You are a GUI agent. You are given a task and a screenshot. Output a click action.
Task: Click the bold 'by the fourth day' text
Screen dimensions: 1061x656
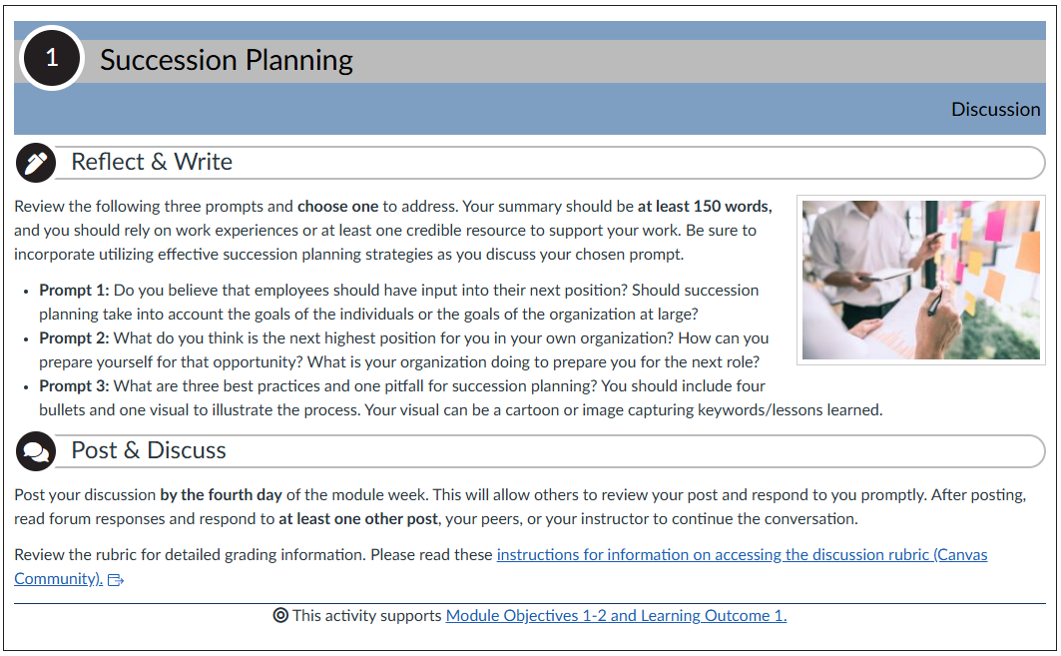[221, 495]
